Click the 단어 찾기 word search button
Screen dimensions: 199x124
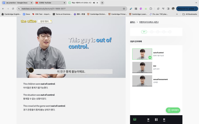point(173,110)
